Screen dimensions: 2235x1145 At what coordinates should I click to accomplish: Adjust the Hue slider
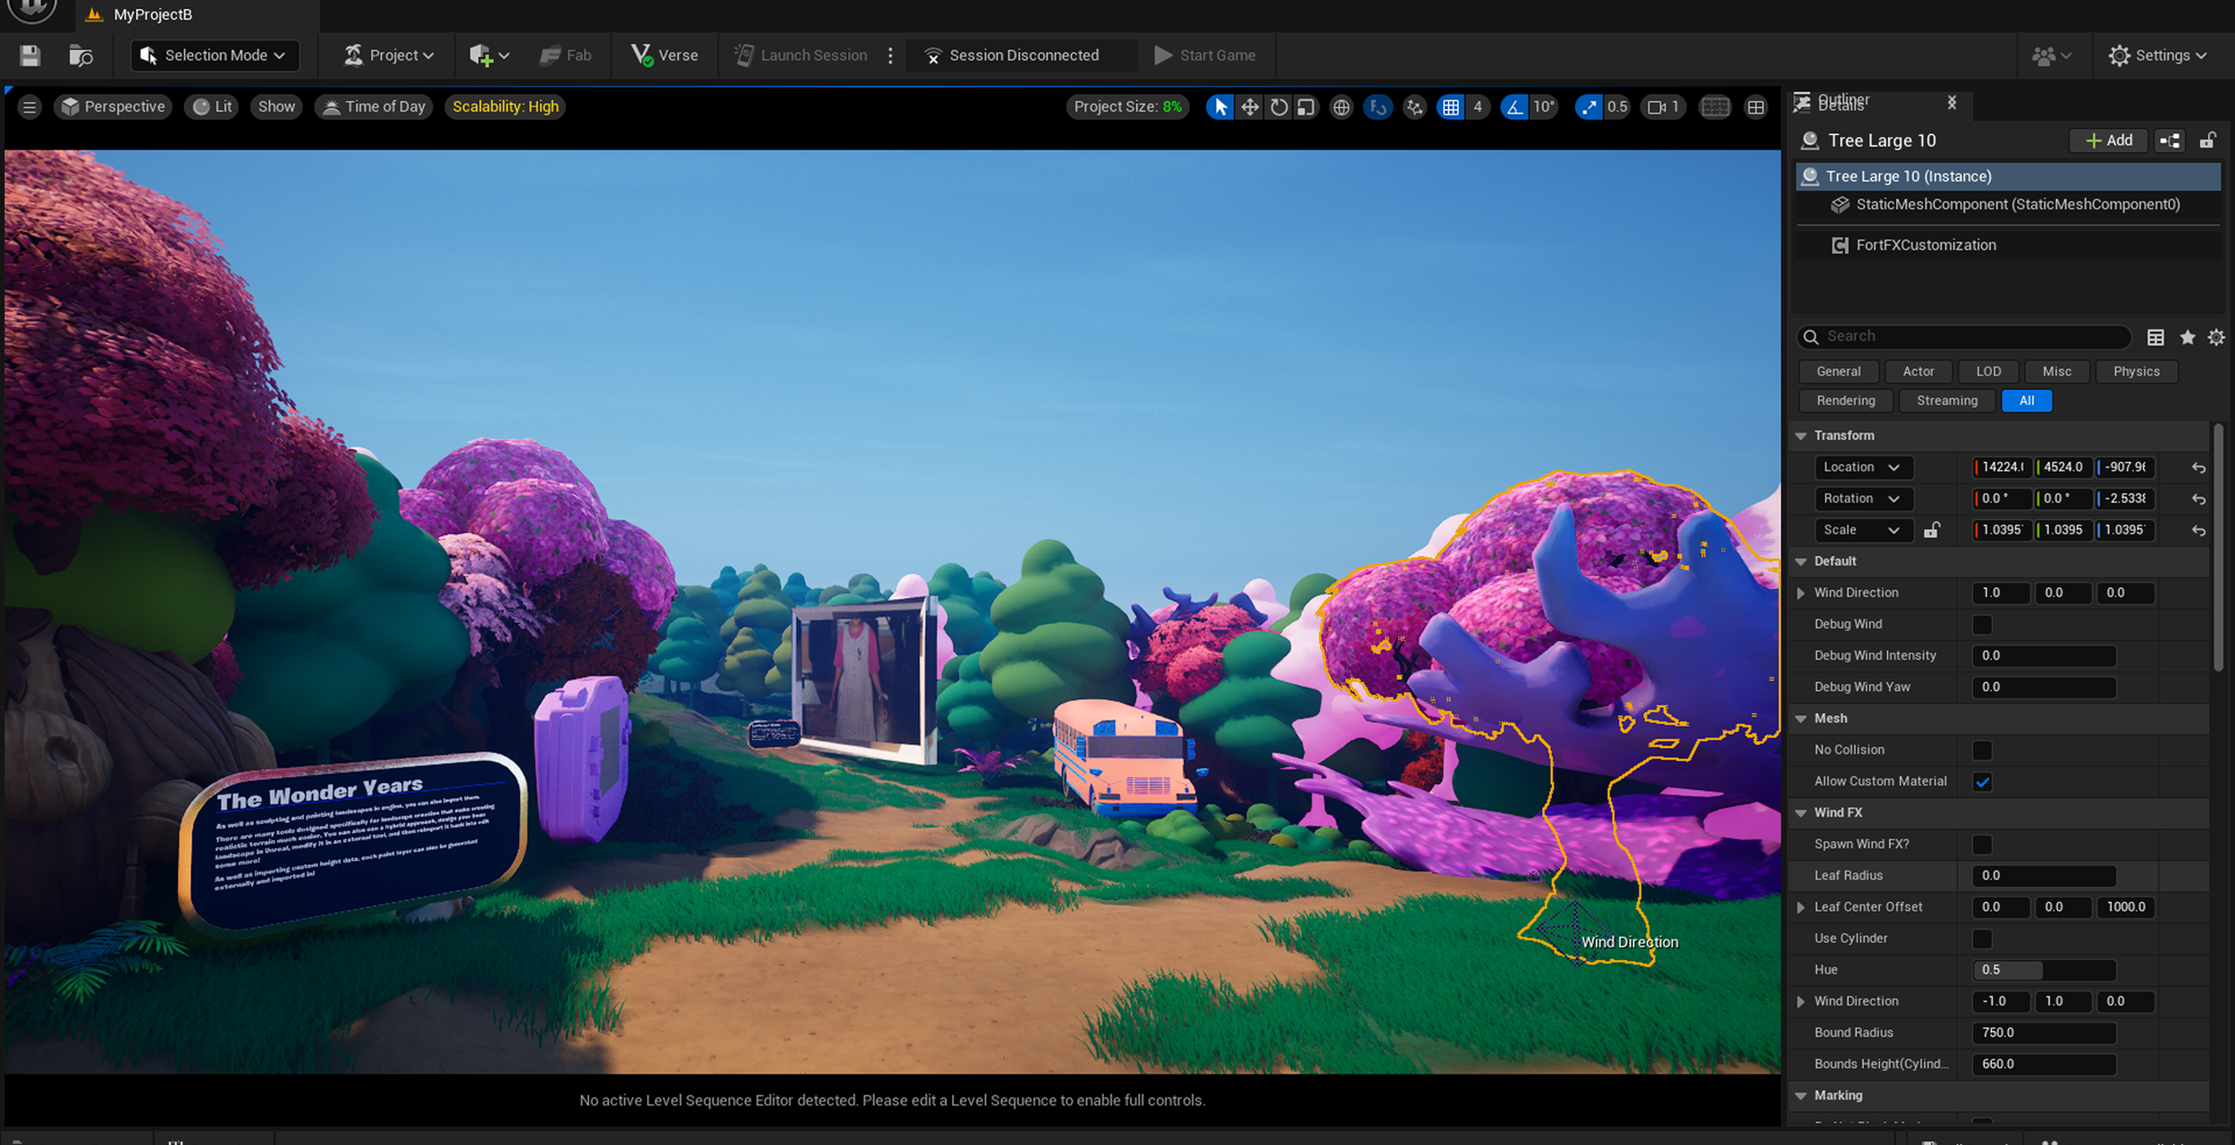2043,970
